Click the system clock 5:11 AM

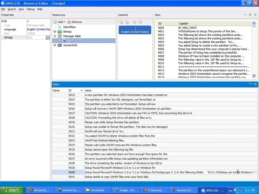250,190
